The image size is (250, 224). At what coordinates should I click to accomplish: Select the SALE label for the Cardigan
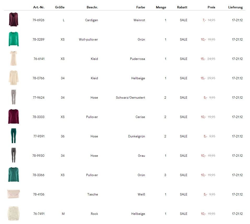[x=183, y=20]
